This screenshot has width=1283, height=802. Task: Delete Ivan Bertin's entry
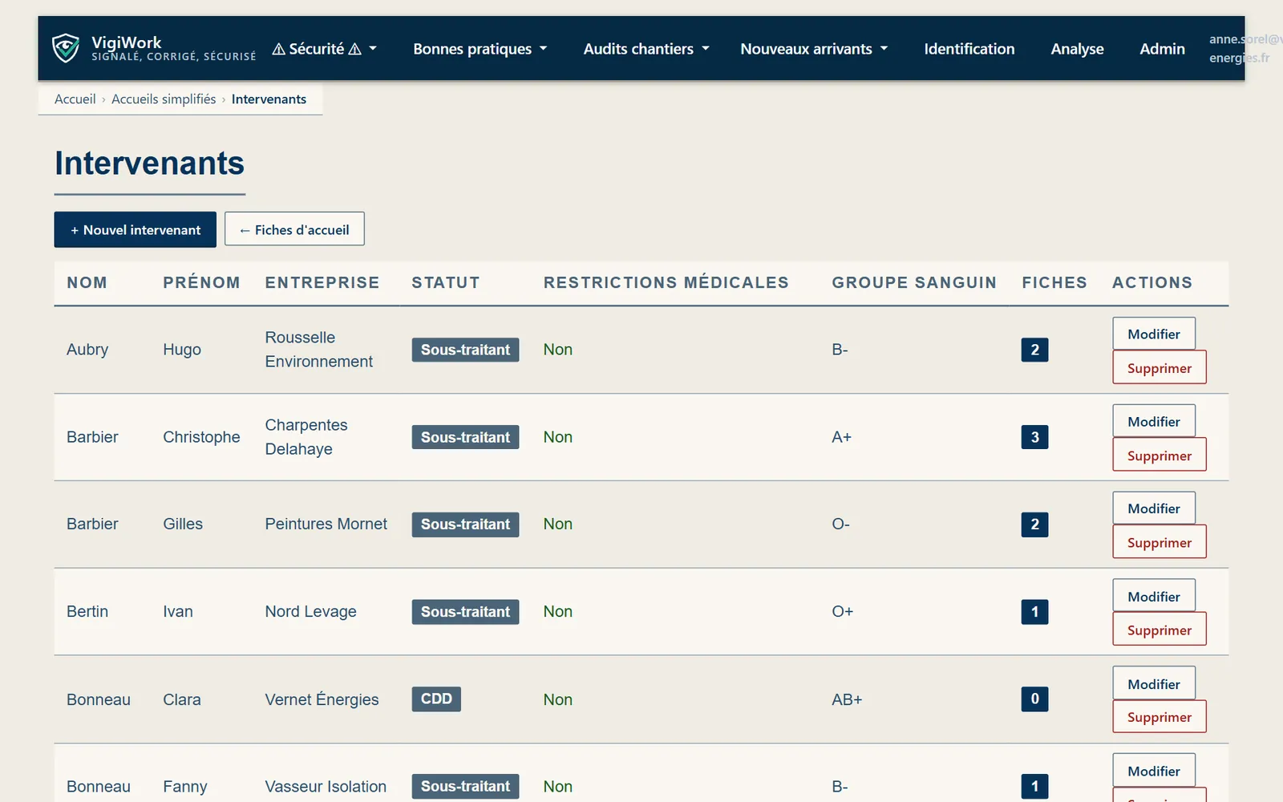(x=1159, y=630)
